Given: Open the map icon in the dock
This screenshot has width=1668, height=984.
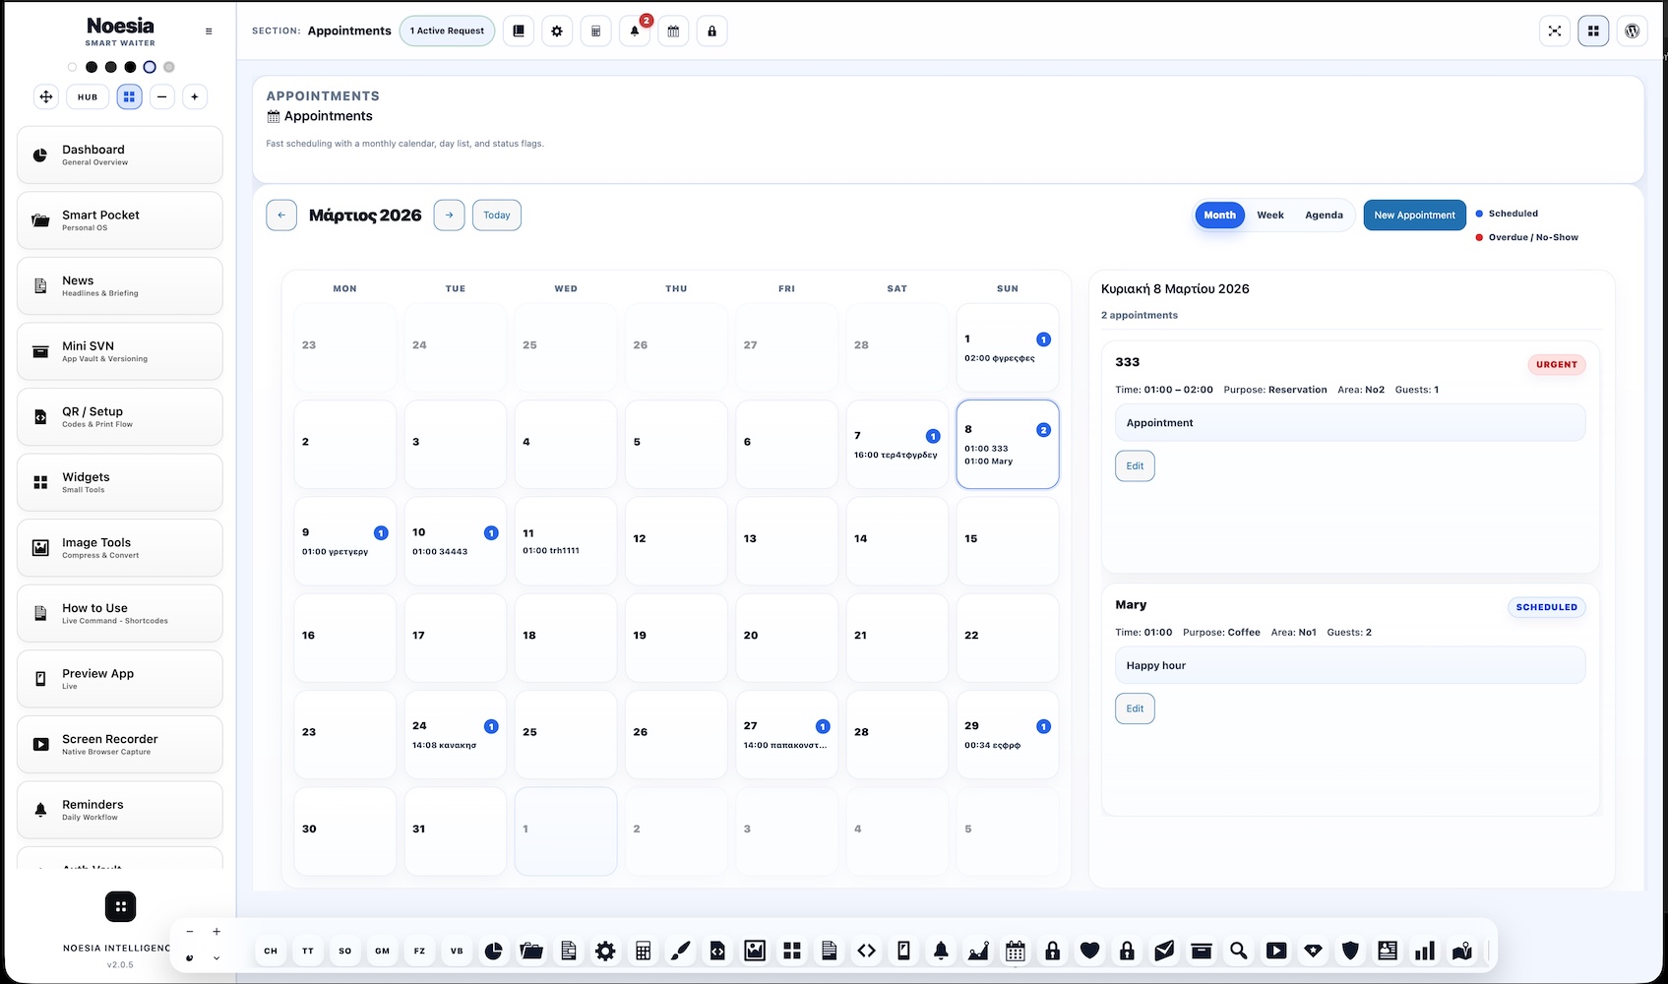Looking at the screenshot, I should click(1462, 951).
